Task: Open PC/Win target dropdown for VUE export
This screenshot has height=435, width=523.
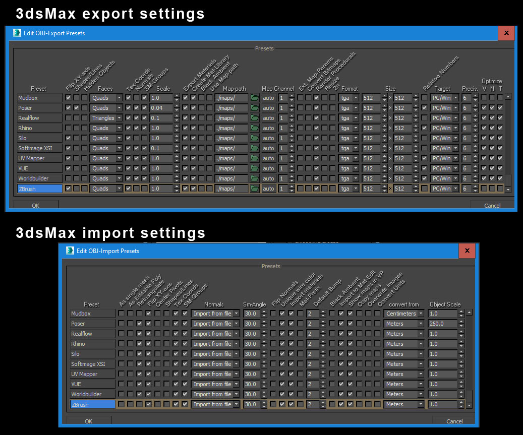Action: (444, 168)
